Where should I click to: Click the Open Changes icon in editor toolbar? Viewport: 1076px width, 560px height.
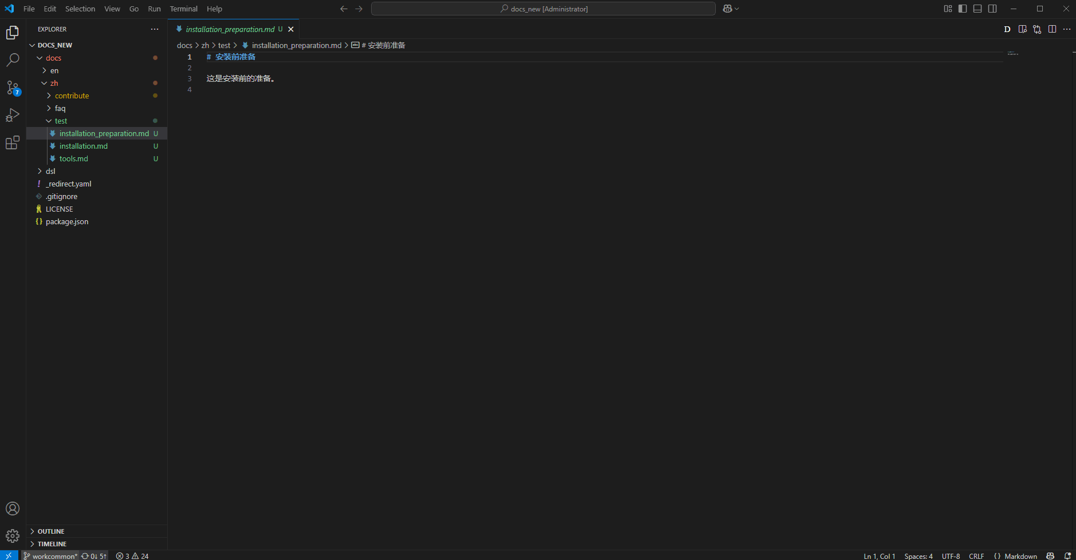click(1037, 29)
